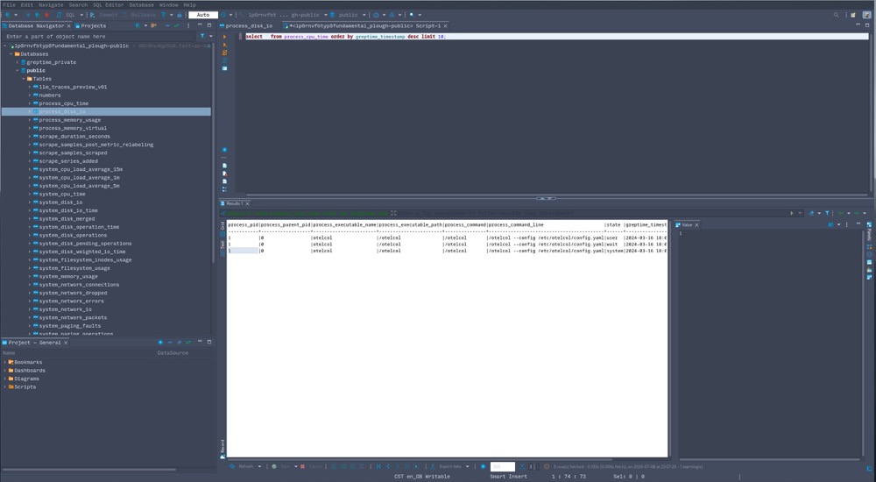Open the process_disk_io editor tab

click(249, 25)
